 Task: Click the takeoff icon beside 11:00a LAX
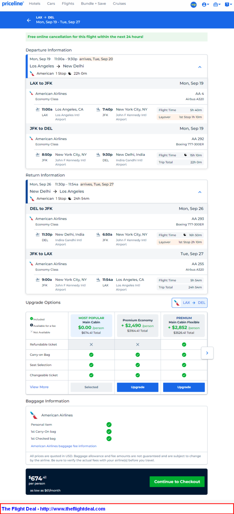point(38,109)
